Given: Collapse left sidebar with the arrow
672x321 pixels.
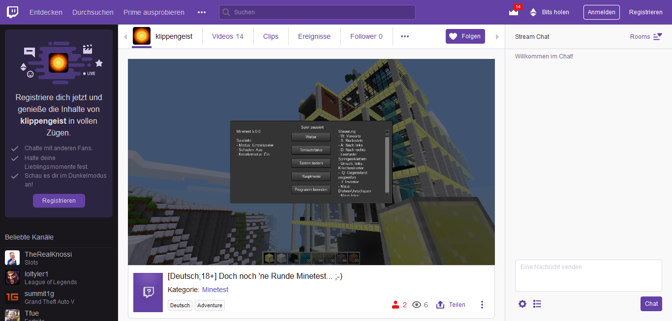Looking at the screenshot, I should 125,37.
